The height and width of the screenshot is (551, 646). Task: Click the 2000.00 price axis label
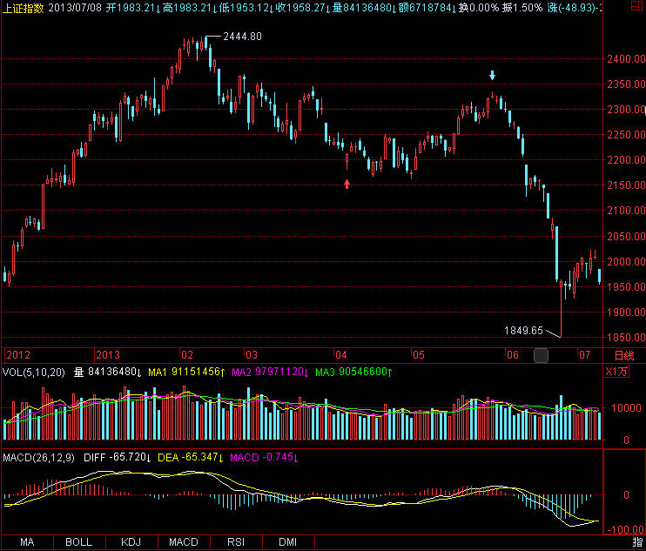pyautogui.click(x=626, y=261)
